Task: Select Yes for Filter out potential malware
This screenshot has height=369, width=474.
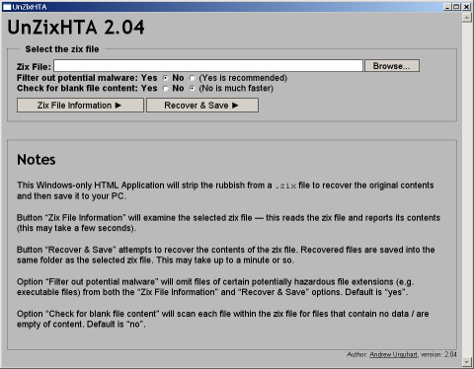Action: 166,78
